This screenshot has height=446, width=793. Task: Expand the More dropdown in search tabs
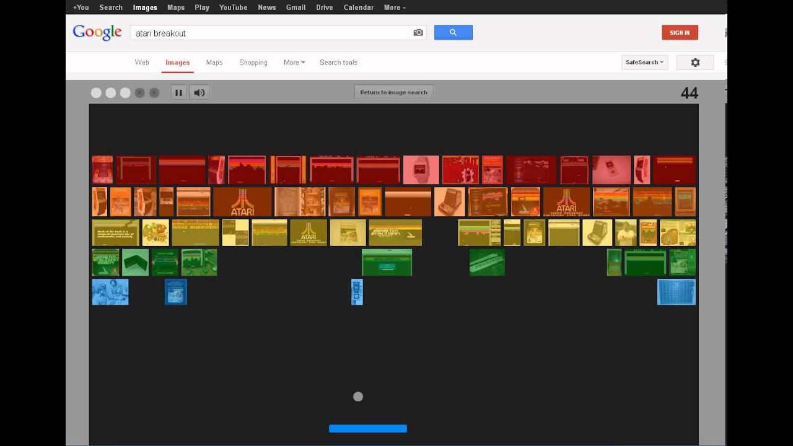(x=294, y=63)
